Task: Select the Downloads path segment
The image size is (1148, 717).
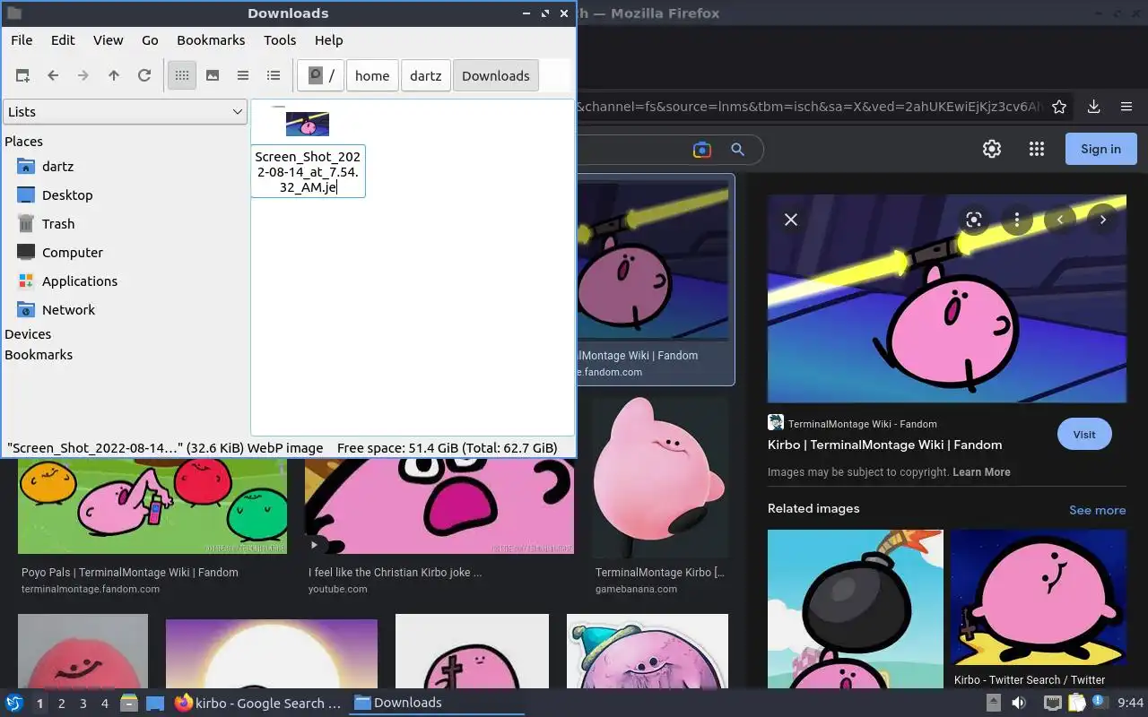Action: pos(496,75)
